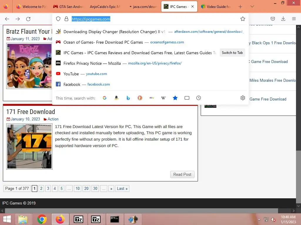Click the site security padlock icon
Viewport: 301px width, 225px height.
click(66, 19)
